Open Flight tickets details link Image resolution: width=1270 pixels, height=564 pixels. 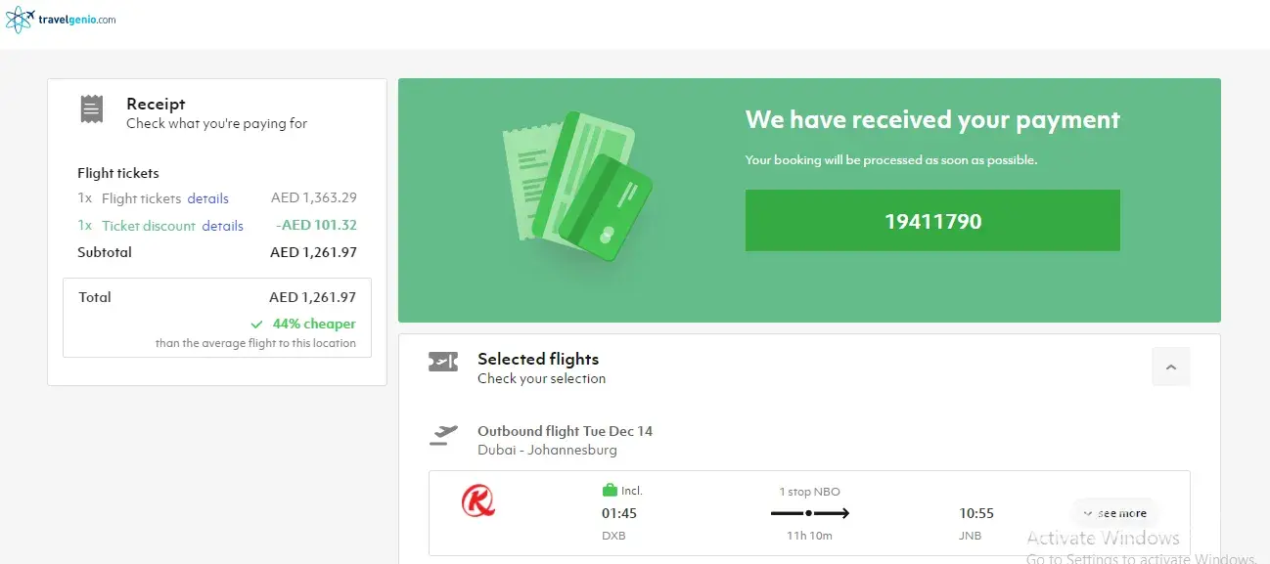(x=207, y=198)
